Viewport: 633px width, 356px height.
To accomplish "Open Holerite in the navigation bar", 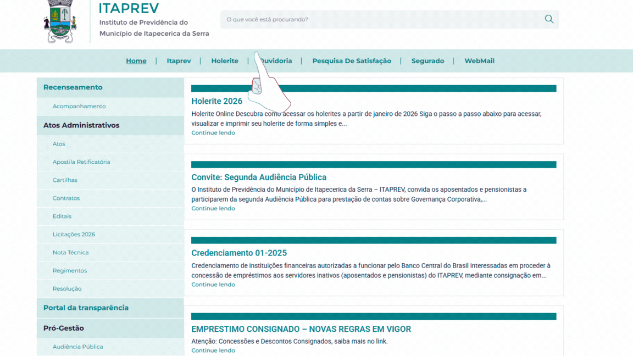I will click(x=225, y=61).
